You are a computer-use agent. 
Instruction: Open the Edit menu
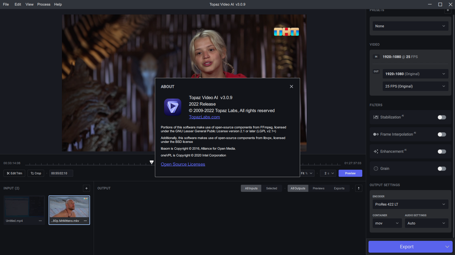(x=18, y=4)
